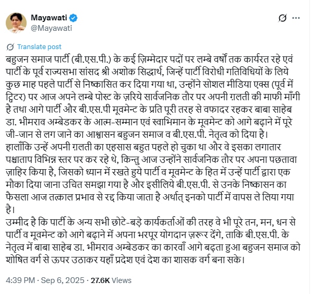Open the @Mayawati handle link
This screenshot has height=294, width=325.
52,28
